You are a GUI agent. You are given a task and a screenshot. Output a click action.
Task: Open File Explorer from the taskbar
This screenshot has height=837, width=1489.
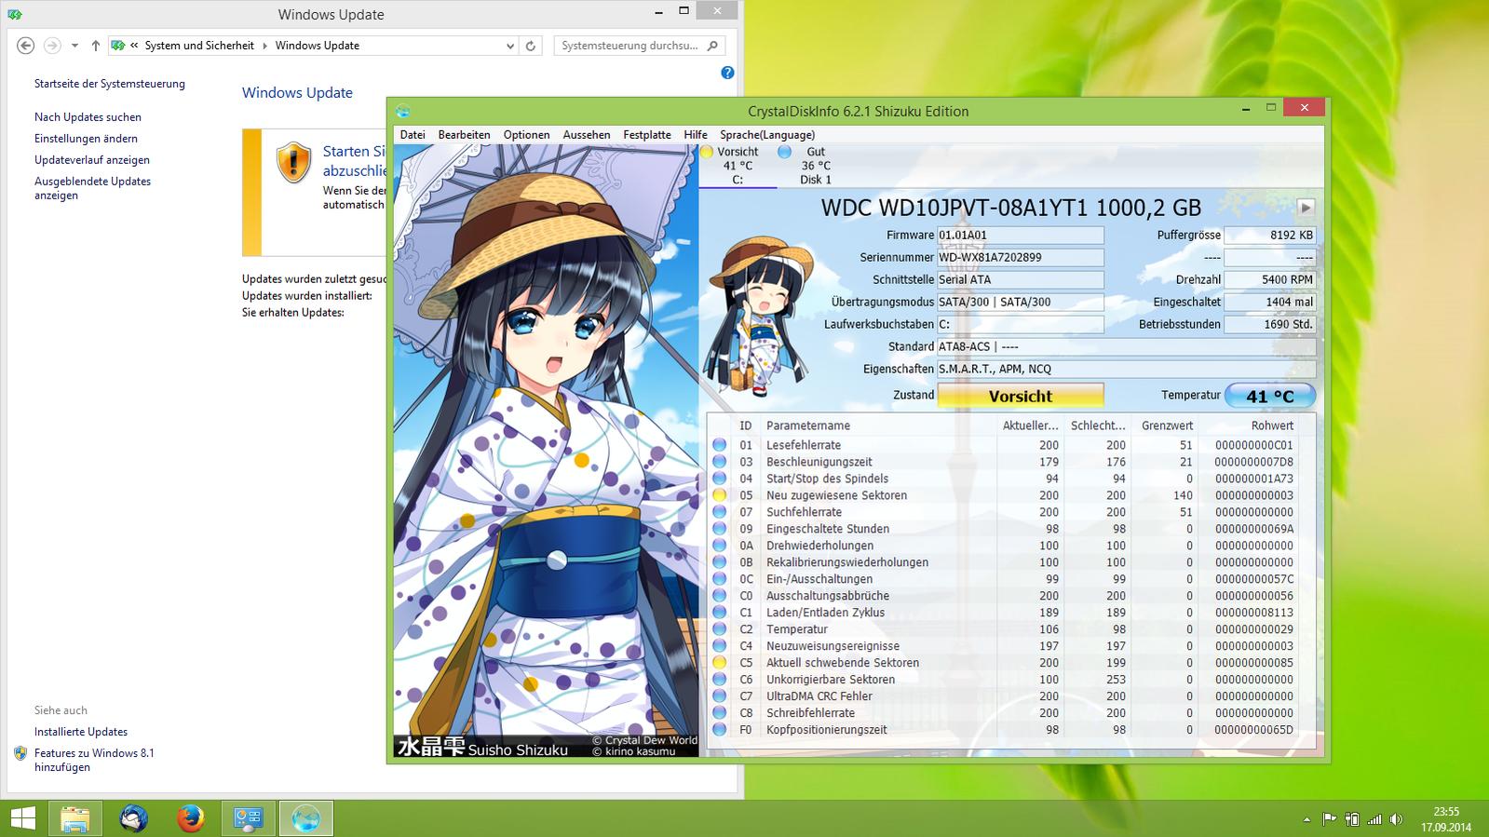(x=75, y=818)
